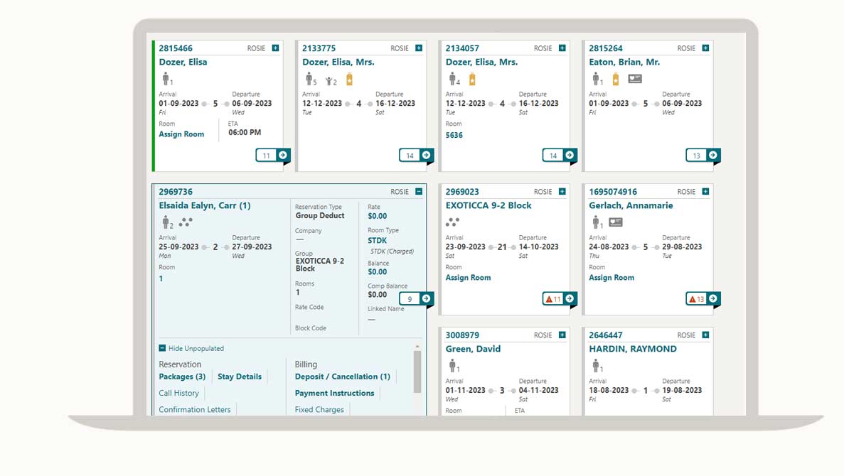
Task: Click Assign Room for Dozer, Elisa
Action: [181, 134]
